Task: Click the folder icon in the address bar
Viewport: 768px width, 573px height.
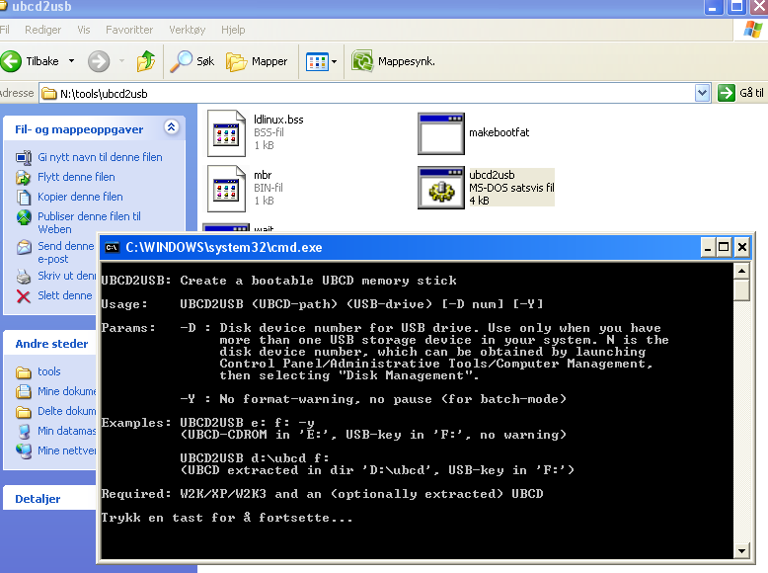Action: (x=48, y=93)
